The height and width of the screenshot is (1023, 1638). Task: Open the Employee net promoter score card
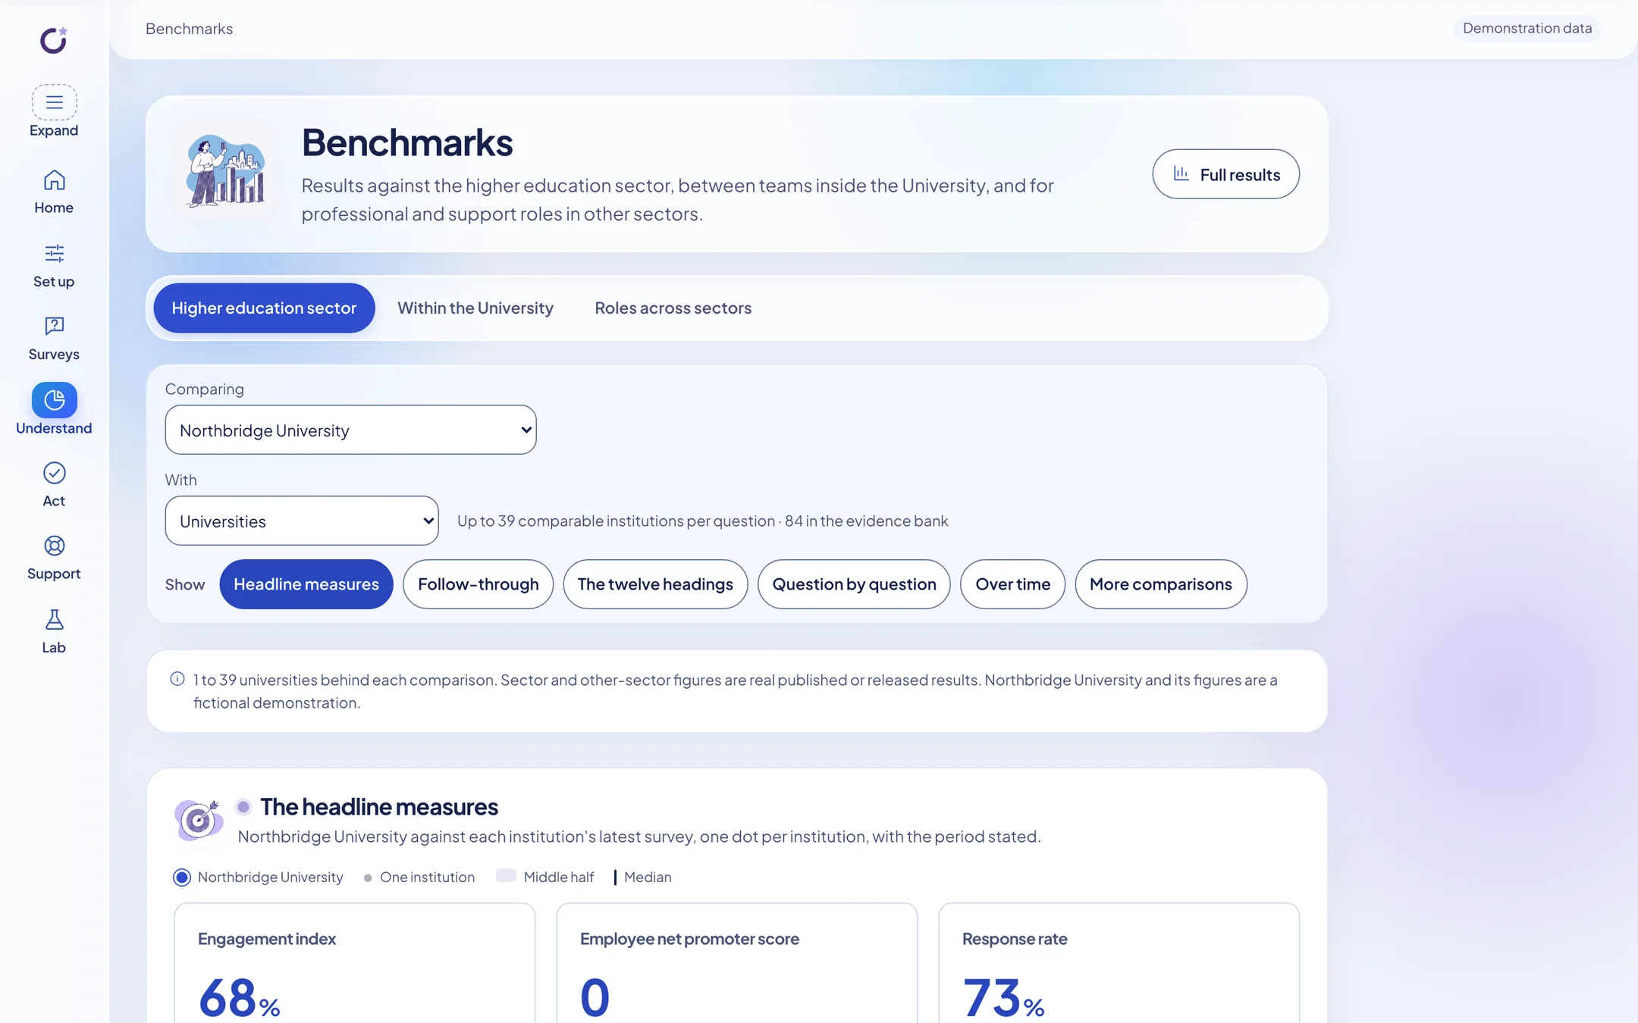click(737, 963)
